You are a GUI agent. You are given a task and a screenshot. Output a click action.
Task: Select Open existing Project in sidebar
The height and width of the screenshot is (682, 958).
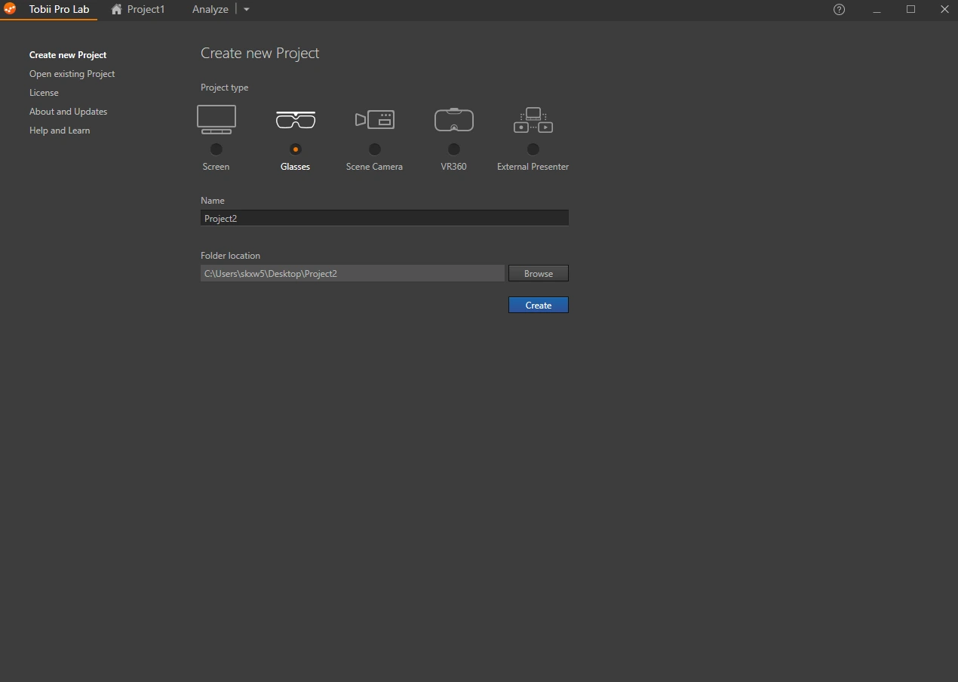tap(72, 74)
